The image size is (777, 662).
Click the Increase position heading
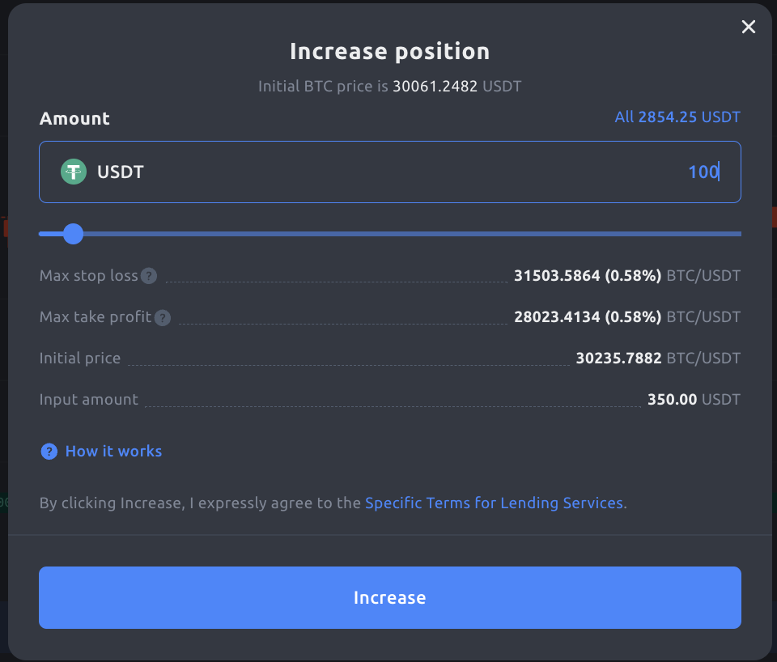point(390,52)
